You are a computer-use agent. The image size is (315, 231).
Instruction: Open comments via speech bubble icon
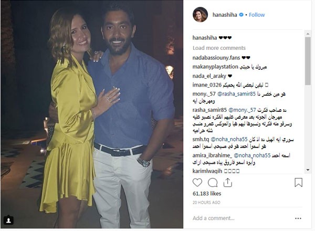[213, 183]
